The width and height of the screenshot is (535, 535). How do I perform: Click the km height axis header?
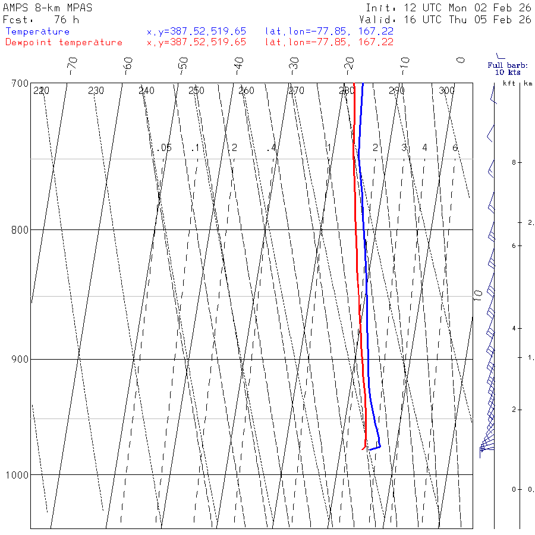(x=528, y=83)
